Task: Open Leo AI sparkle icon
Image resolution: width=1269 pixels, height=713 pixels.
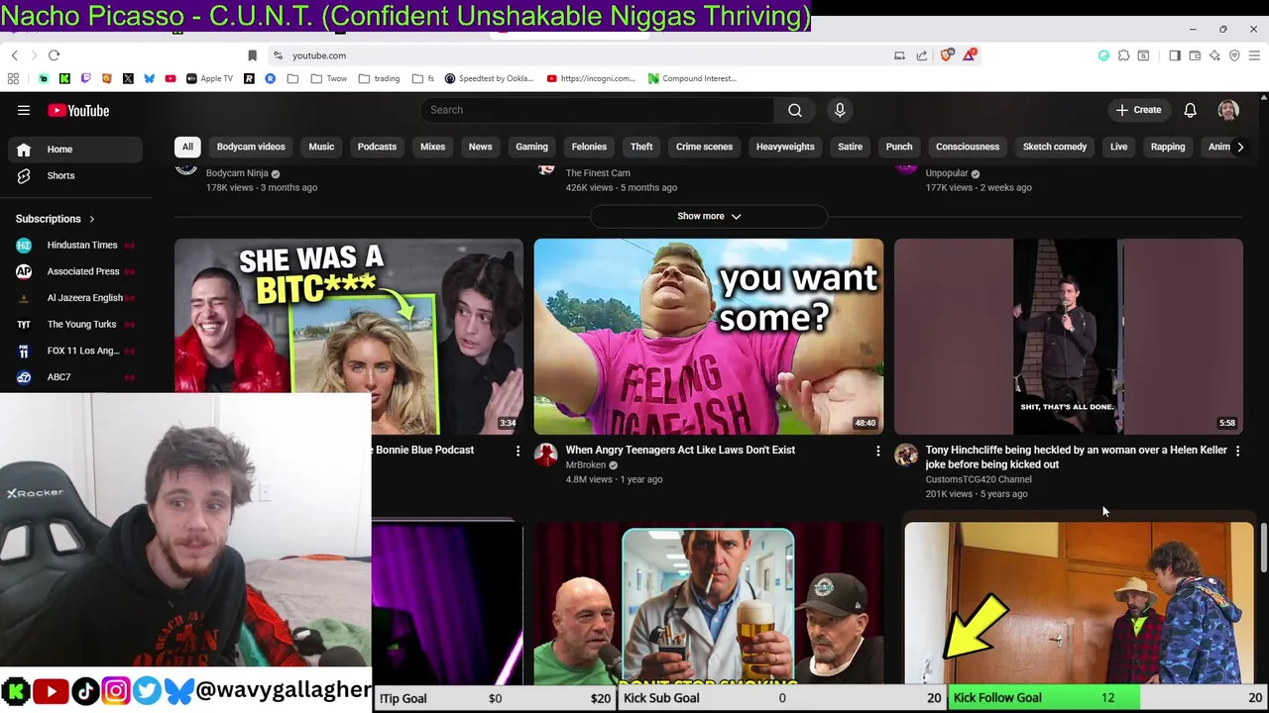Action: 1214,55
